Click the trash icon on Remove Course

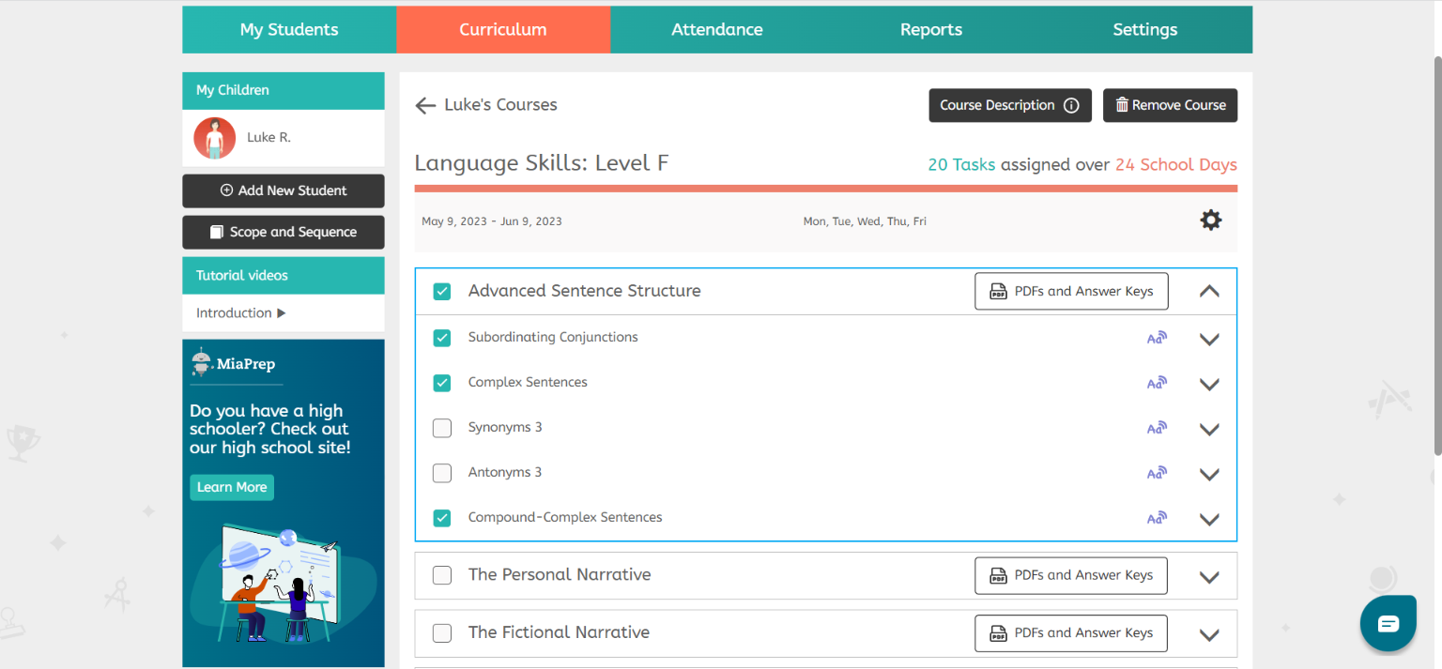click(x=1121, y=105)
